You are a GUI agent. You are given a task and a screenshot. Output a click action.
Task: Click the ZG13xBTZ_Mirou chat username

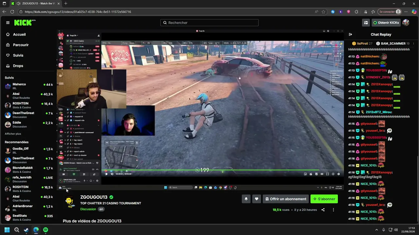click(x=379, y=112)
